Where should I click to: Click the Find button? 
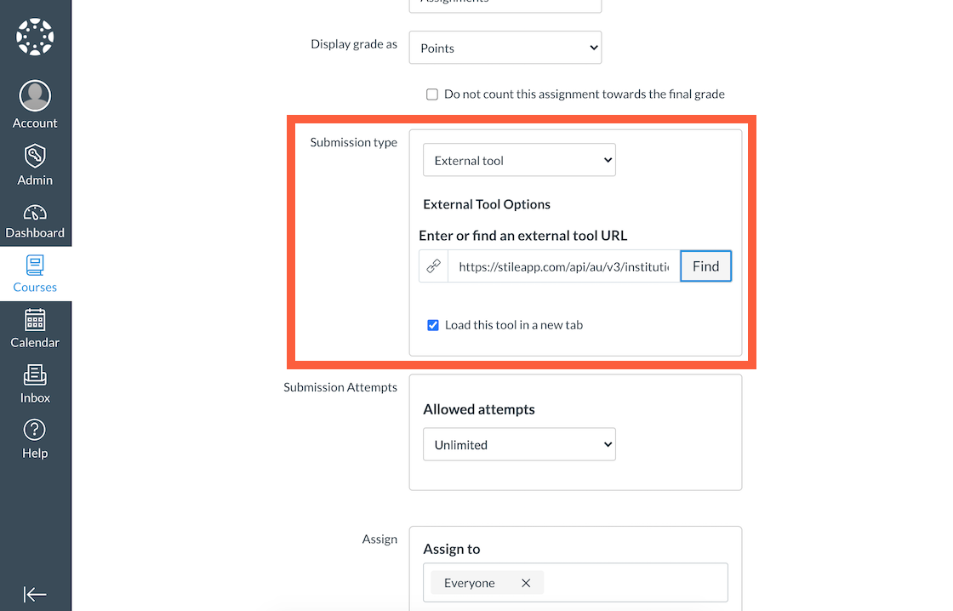point(705,266)
